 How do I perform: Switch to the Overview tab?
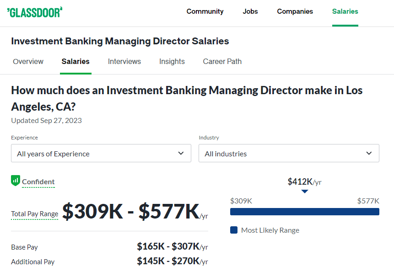(x=28, y=61)
